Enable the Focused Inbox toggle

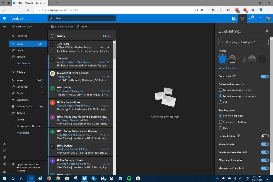[265, 136]
